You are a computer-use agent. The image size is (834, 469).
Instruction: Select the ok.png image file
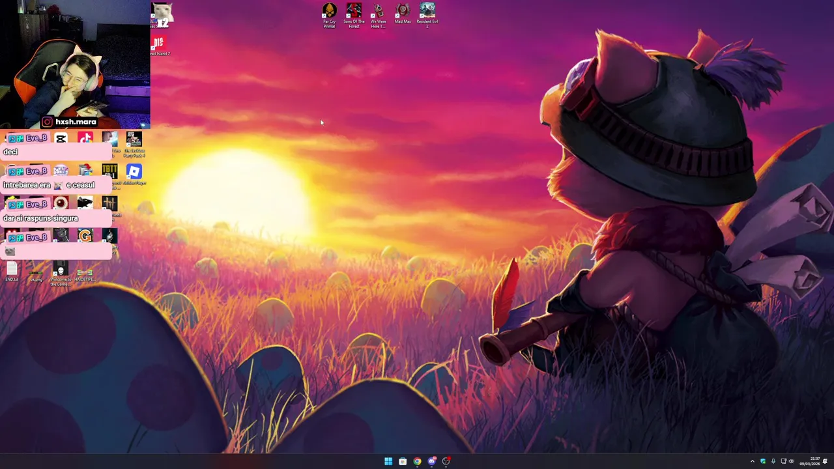36,275
